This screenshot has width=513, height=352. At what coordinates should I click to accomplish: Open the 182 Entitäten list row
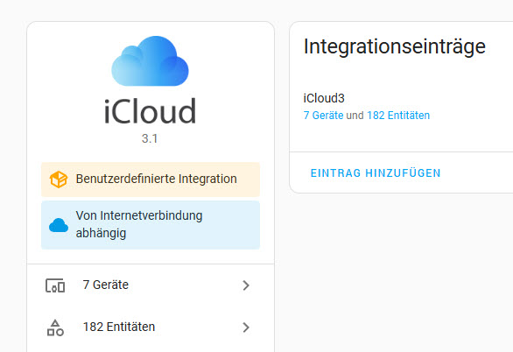pos(151,327)
